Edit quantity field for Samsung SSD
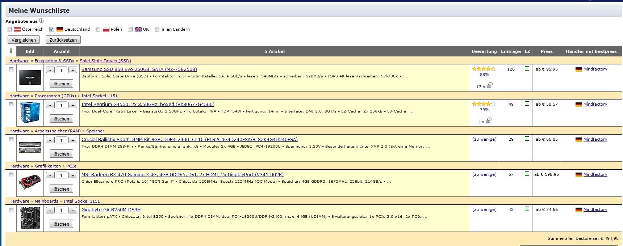Viewport: 623px width, 246px height. (x=62, y=70)
